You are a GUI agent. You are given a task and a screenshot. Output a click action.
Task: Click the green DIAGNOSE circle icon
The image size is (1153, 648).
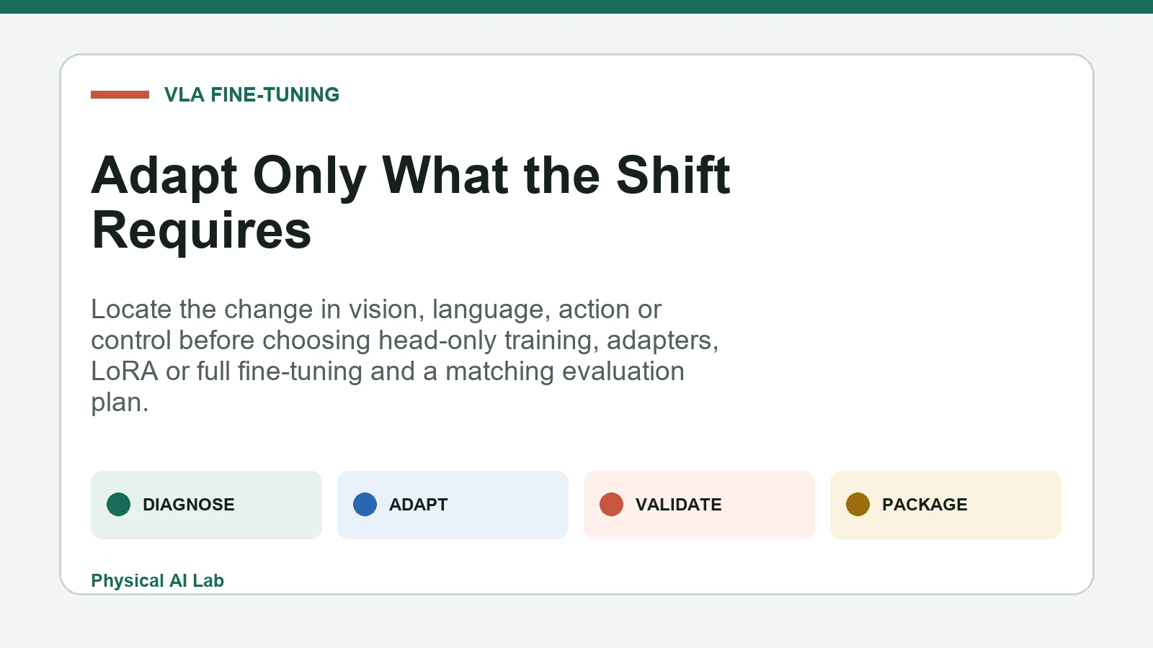click(118, 505)
